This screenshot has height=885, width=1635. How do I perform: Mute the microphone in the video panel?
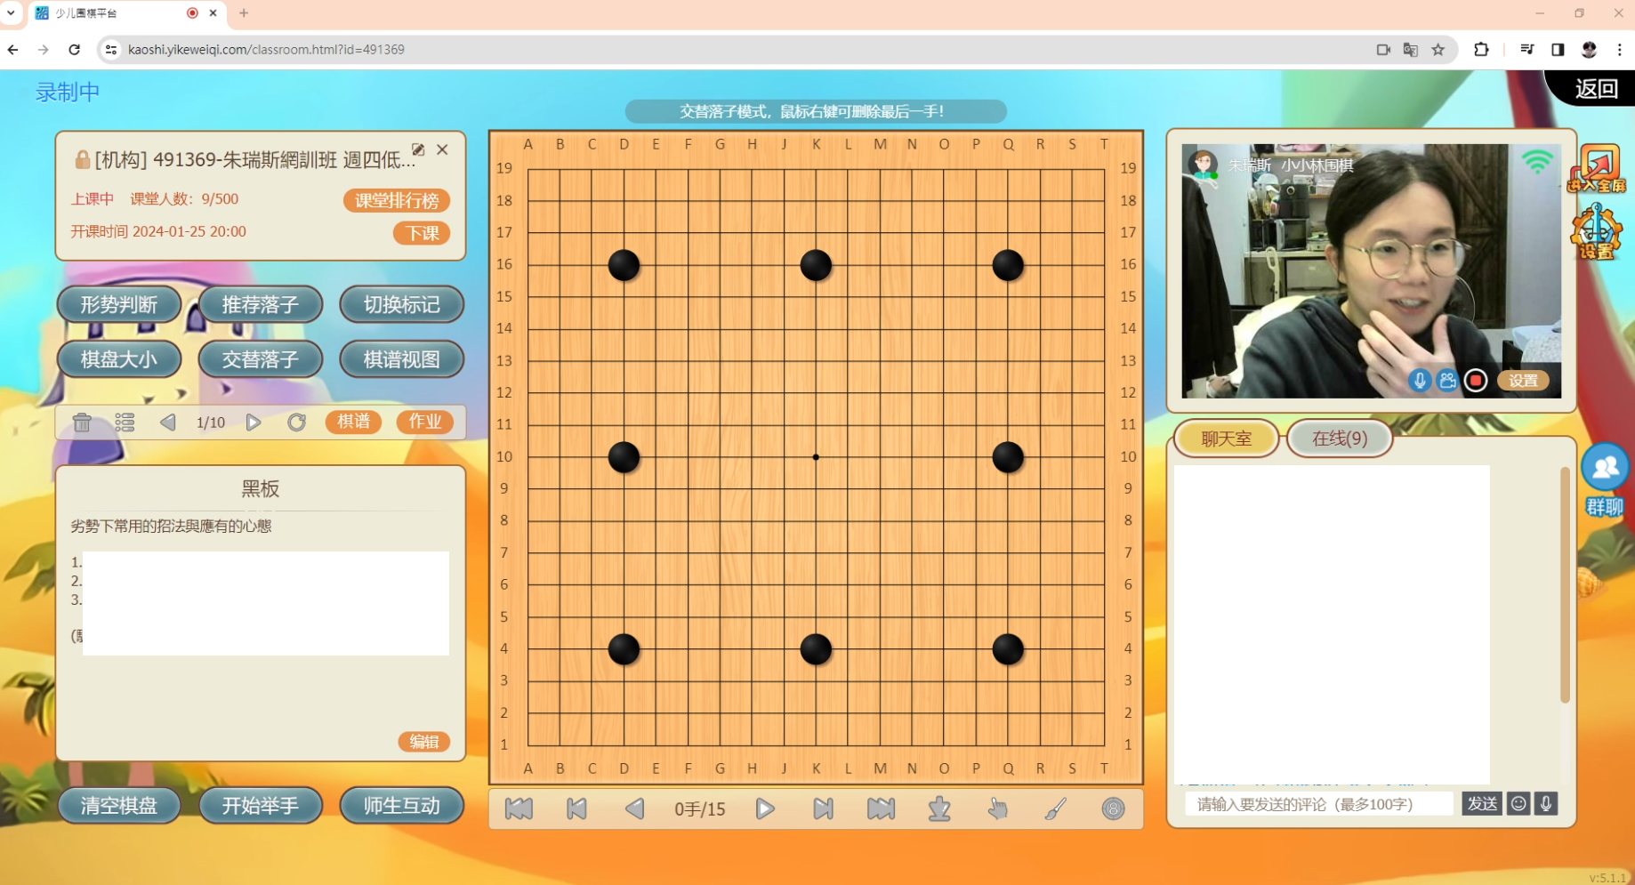coord(1420,381)
